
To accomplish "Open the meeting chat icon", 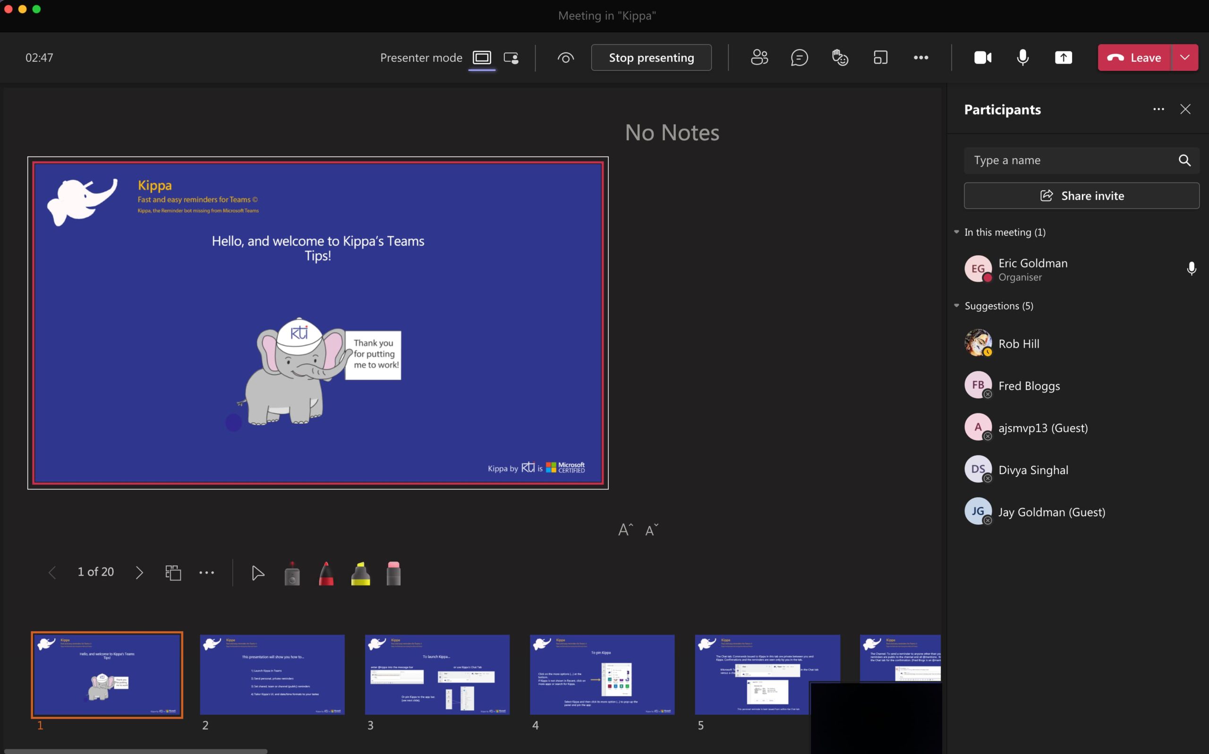I will 800,58.
